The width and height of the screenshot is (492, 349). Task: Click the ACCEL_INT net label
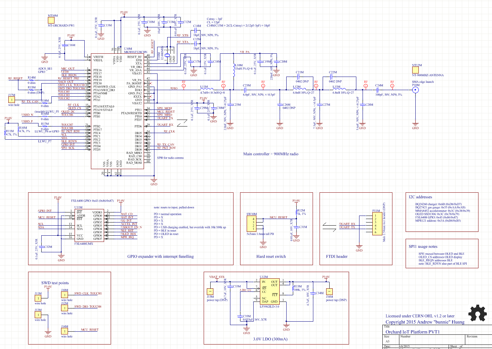click(129, 224)
